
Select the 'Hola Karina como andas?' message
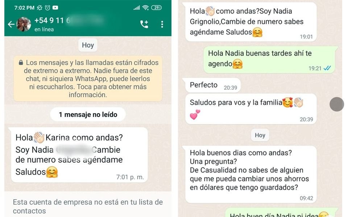tap(79, 155)
